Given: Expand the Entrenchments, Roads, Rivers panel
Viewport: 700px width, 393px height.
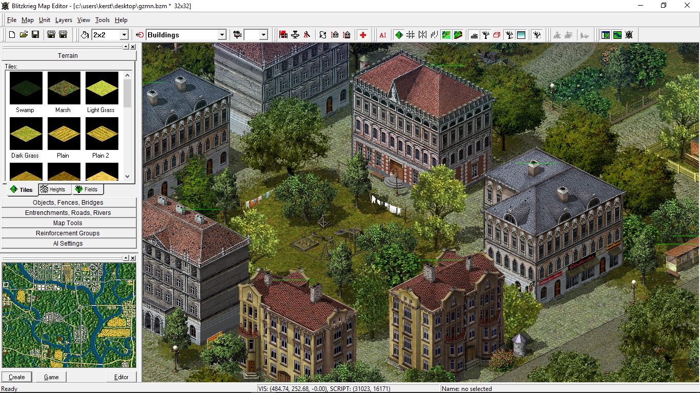Looking at the screenshot, I should 69,213.
